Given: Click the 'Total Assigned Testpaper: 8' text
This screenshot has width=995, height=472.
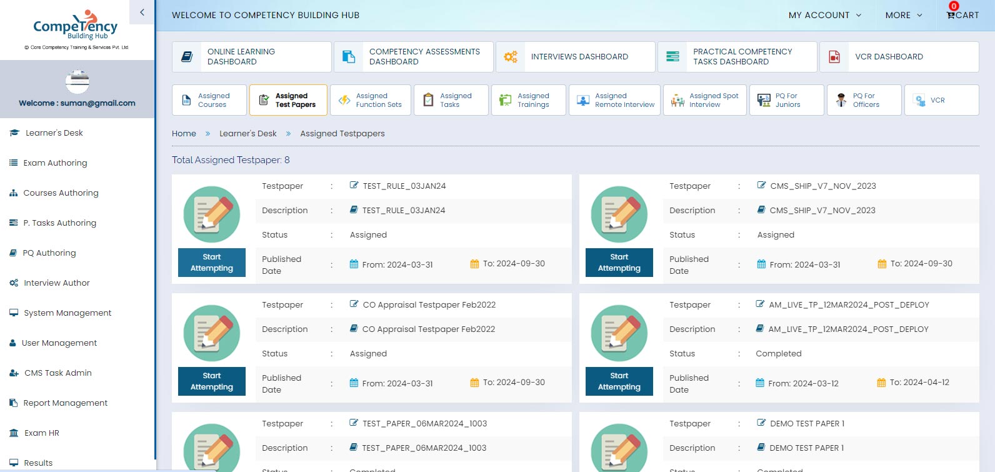Looking at the screenshot, I should click(x=231, y=160).
